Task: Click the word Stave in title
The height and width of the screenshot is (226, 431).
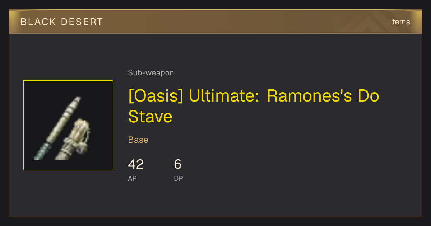Action: (150, 117)
